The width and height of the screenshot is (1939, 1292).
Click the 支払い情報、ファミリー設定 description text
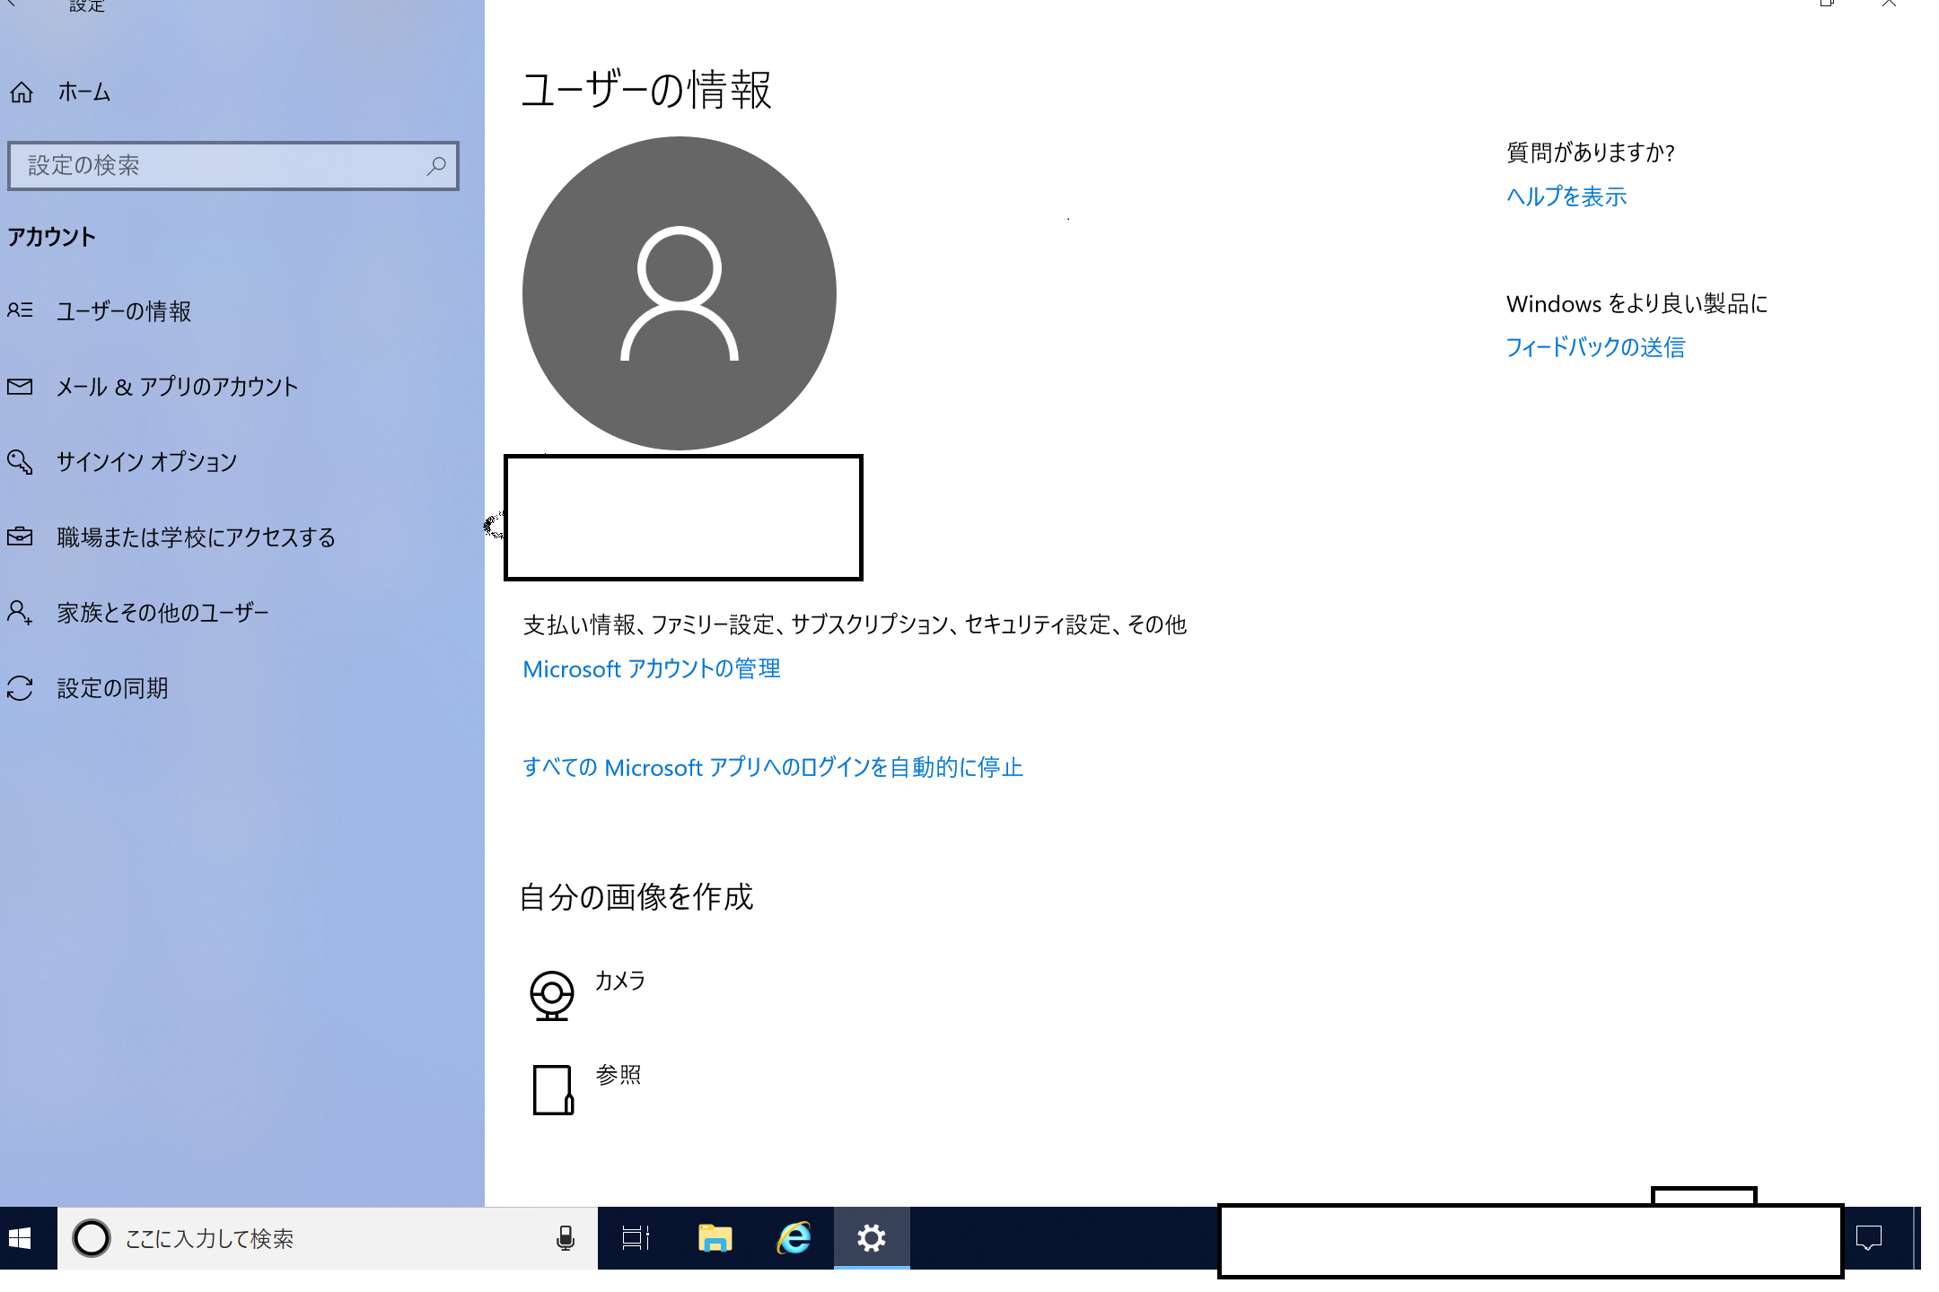(x=855, y=624)
